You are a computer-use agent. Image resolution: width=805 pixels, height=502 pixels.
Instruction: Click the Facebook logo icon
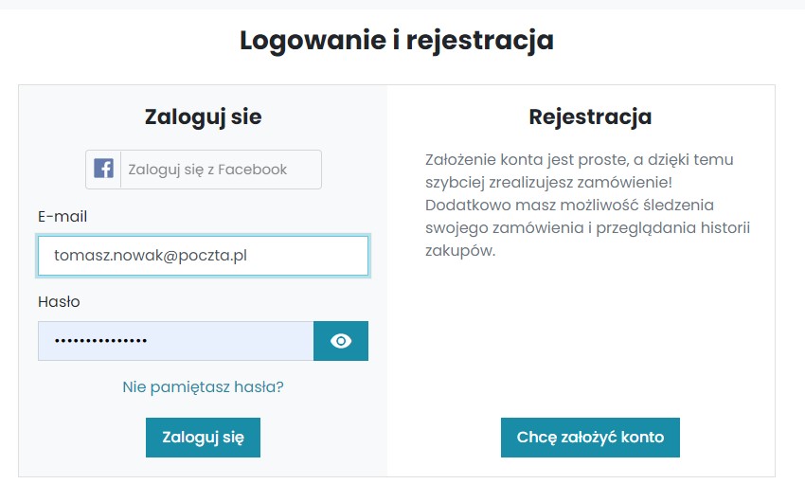coord(103,169)
